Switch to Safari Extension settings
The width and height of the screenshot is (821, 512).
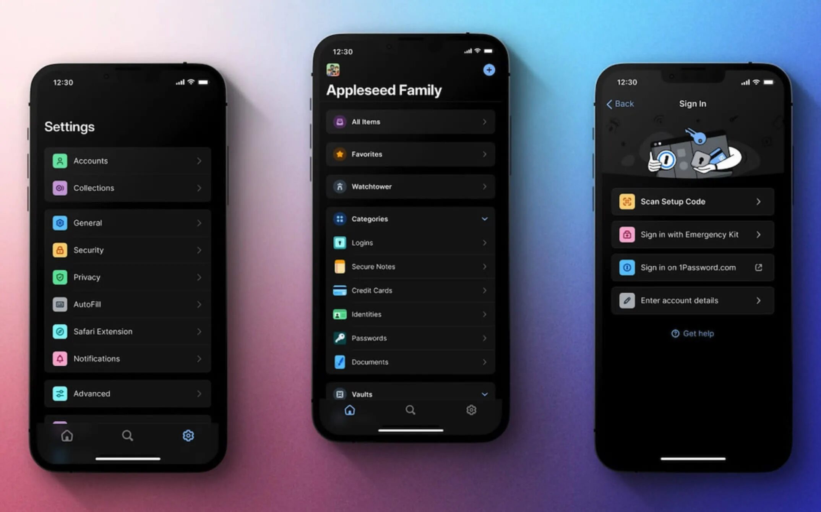tap(126, 331)
